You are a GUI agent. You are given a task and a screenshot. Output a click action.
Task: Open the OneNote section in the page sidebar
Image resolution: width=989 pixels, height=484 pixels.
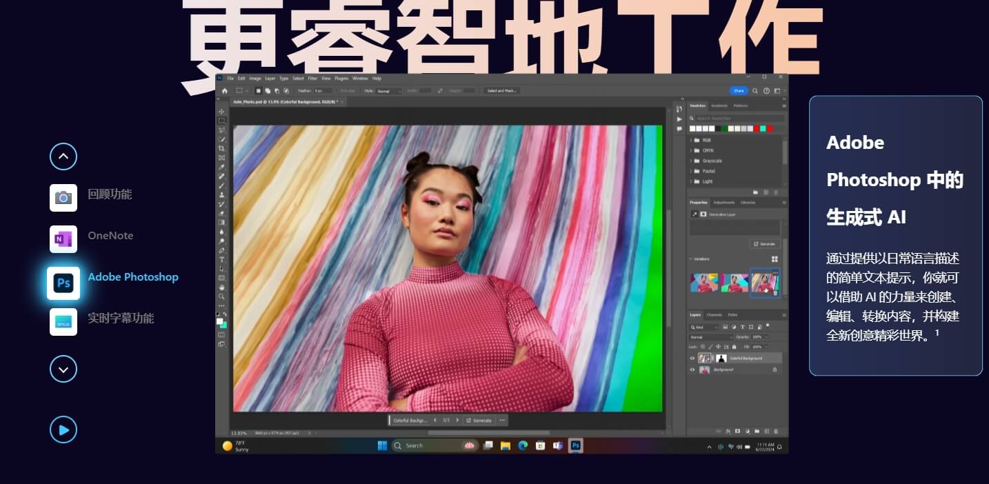[x=110, y=236]
